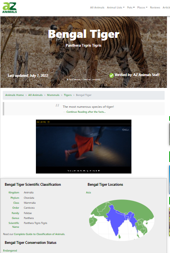The width and height of the screenshot is (170, 253).
Task: Click the Endangered conservation status link
Action: coord(10,251)
